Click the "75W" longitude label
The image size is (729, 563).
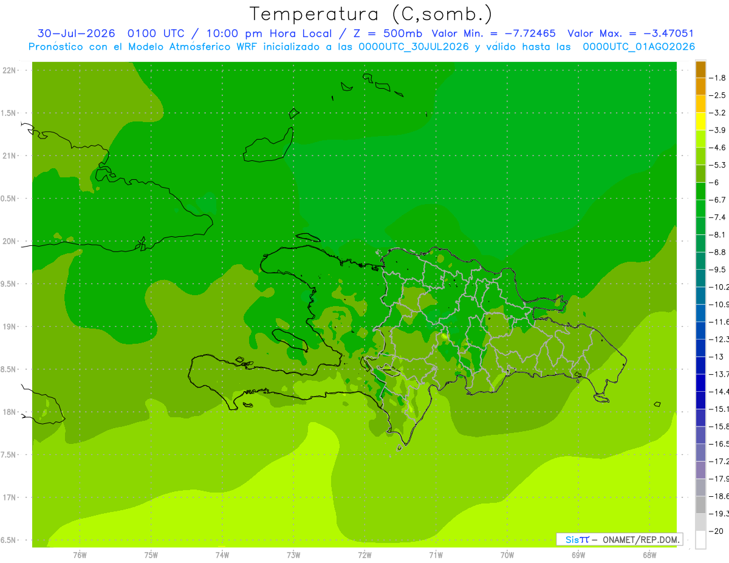pyautogui.click(x=151, y=554)
